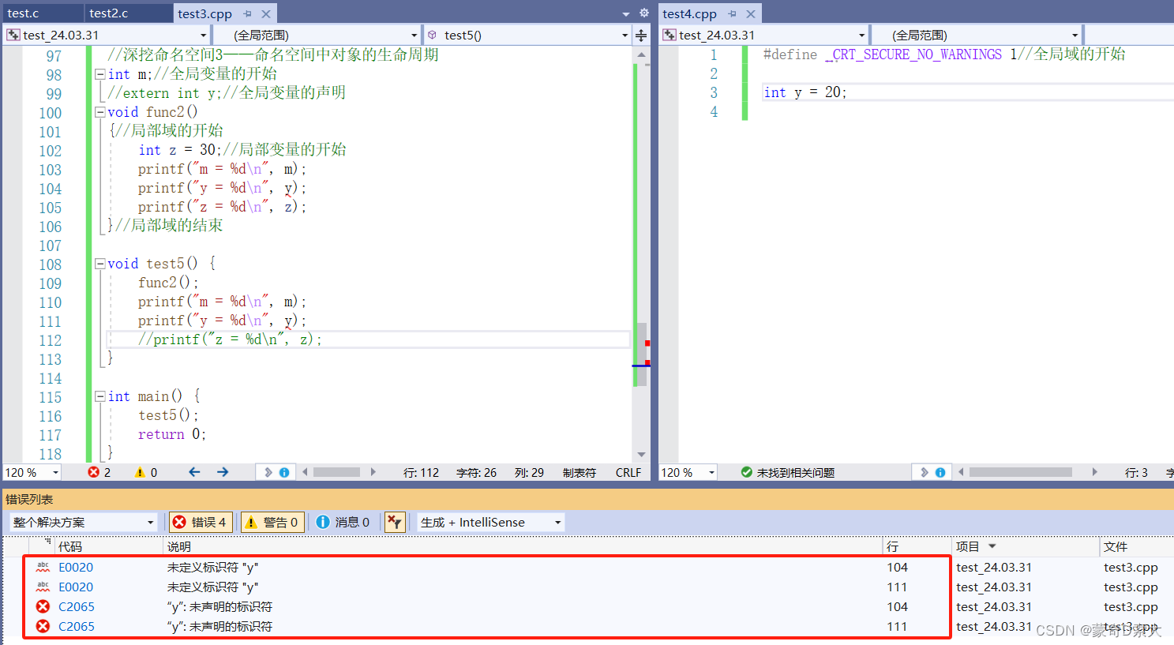1174x645 pixels.
Task: Close the test4.cpp tab
Action: pos(751,13)
